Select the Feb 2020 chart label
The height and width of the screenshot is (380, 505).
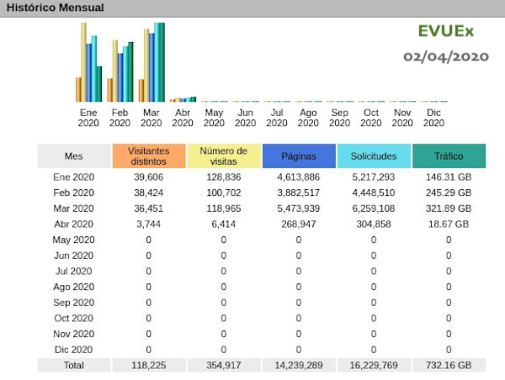pyautogui.click(x=120, y=118)
